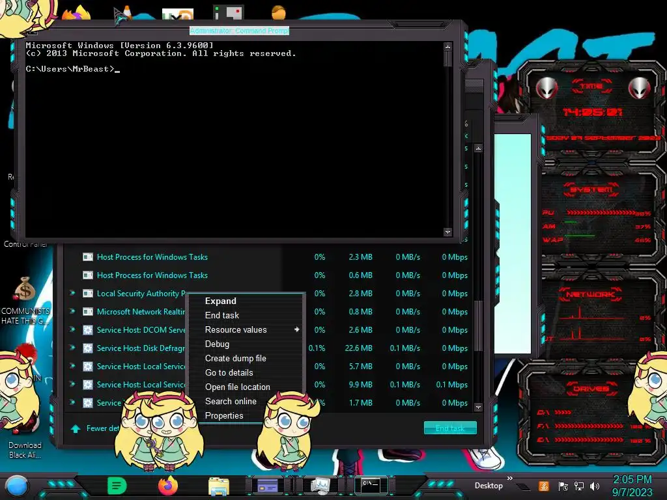Viewport: 667px width, 500px height.
Task: Choose End task in the context menu
Action: (x=246, y=316)
